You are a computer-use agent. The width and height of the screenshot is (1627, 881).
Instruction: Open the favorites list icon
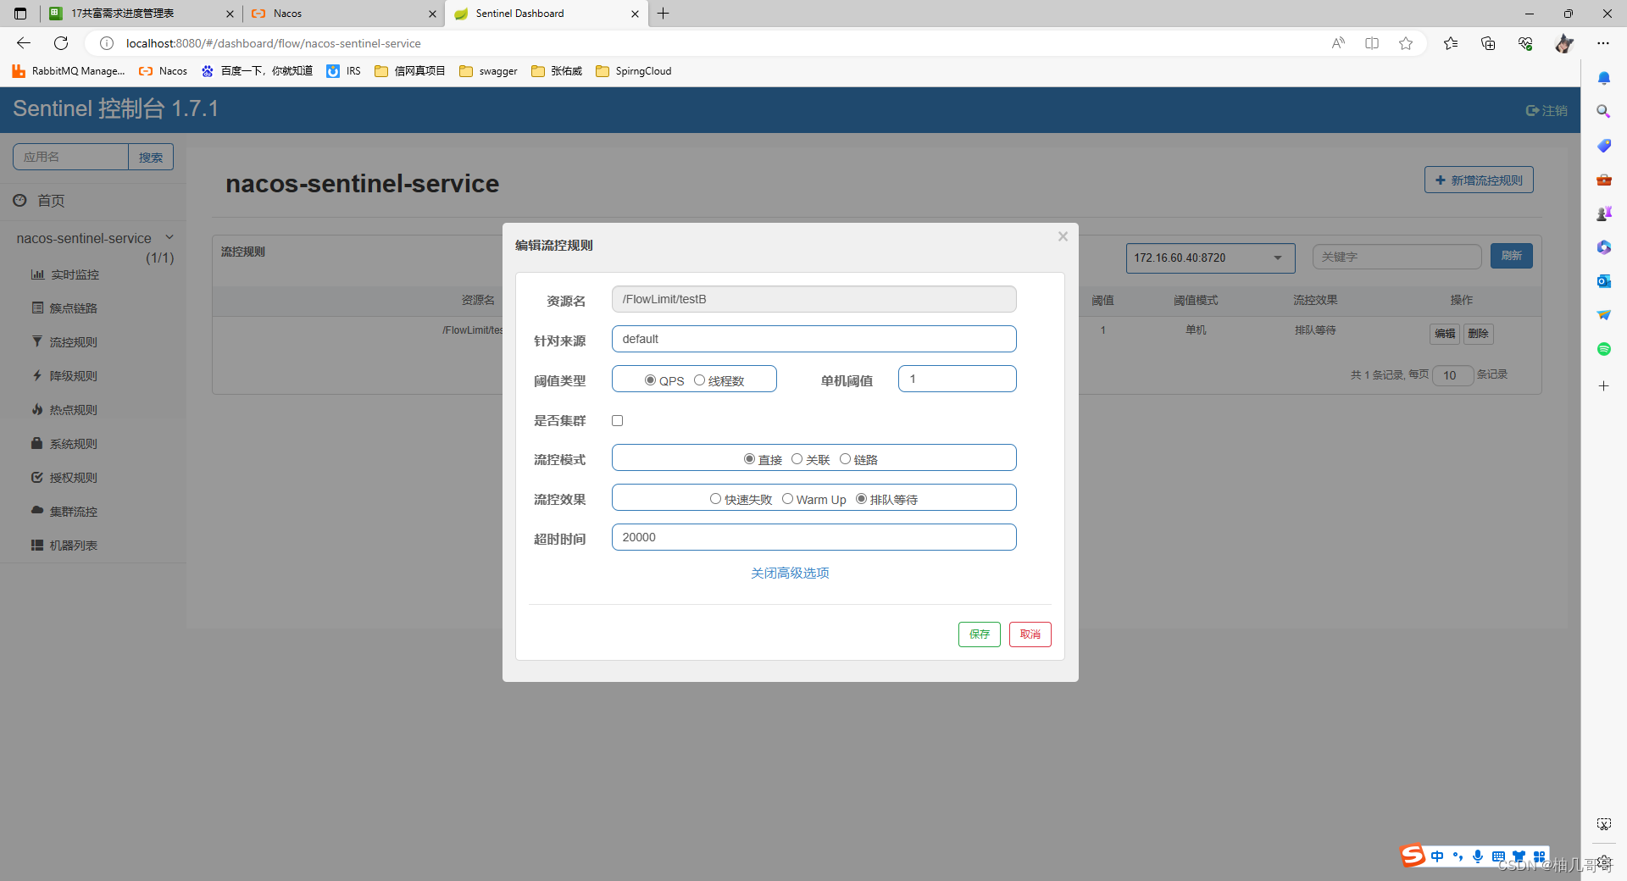click(1451, 43)
